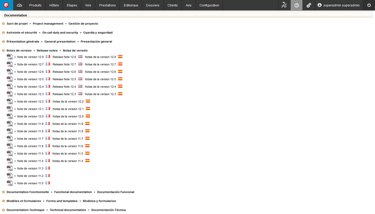The width and height of the screenshot is (375, 214).
Task: Expand the Suivi de projet section
Action: (3, 24)
